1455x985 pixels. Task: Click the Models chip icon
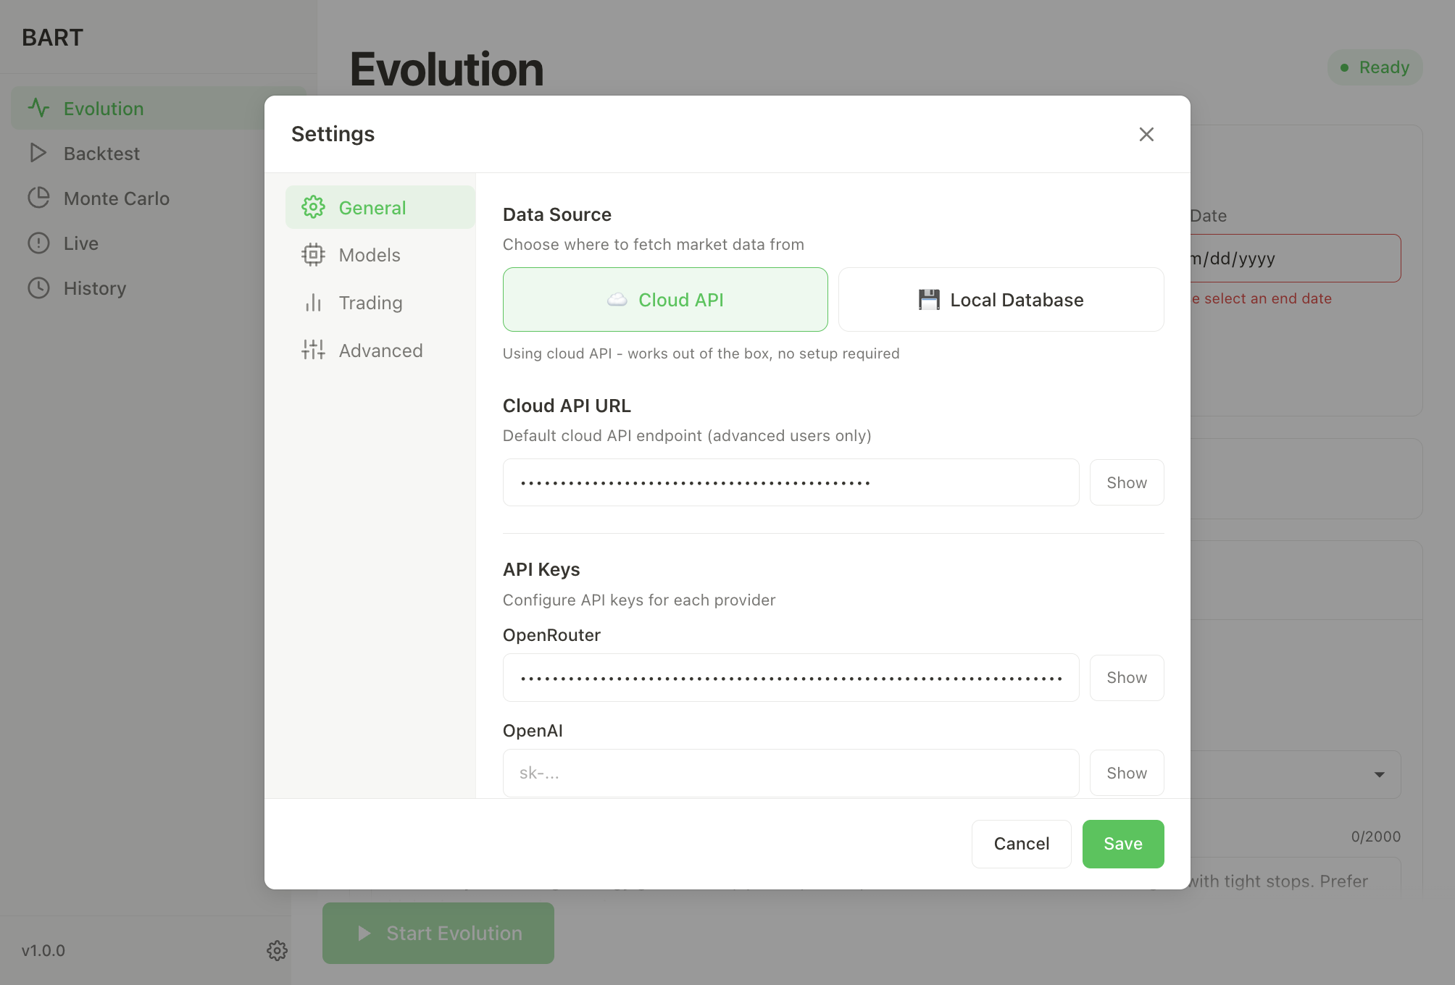coord(313,255)
